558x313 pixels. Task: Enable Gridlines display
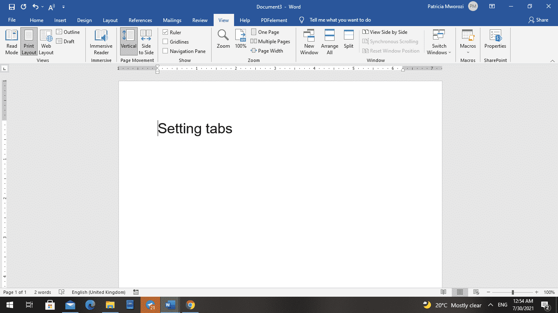tap(165, 41)
